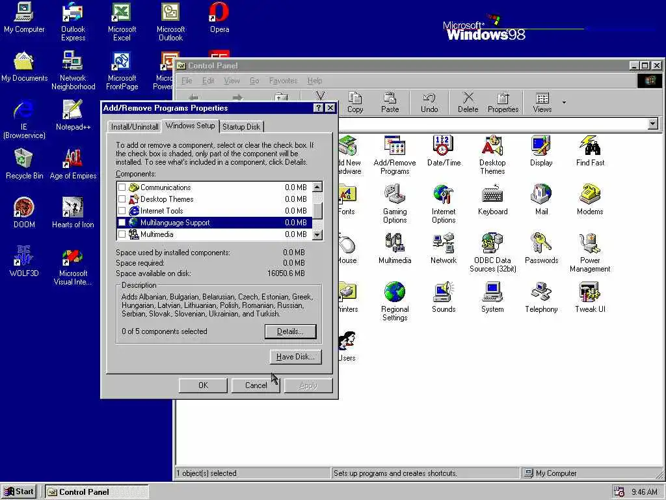
Task: Open the Control Panel address bar dropdown
Action: coord(653,124)
